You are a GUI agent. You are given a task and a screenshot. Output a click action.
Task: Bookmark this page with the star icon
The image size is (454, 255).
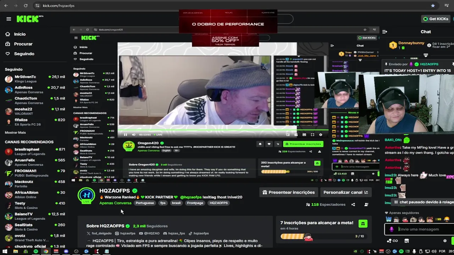(433, 6)
